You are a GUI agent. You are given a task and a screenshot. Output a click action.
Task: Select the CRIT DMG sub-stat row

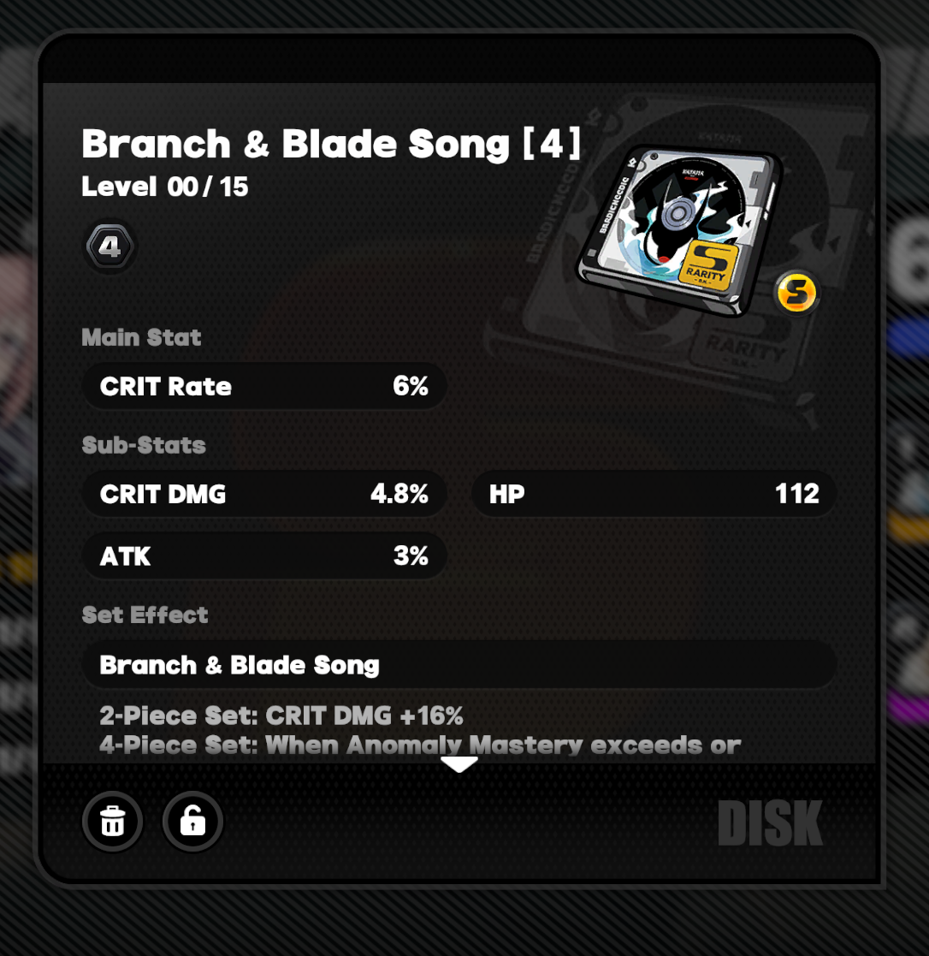click(x=264, y=494)
